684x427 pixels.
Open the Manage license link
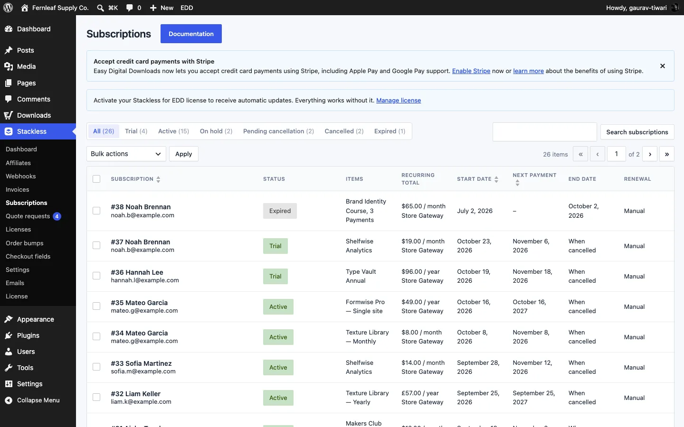[x=399, y=100]
